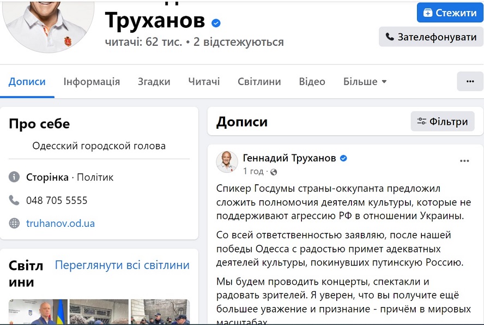Click the three-dots button in the tab bar
484x325 pixels.
[470, 81]
